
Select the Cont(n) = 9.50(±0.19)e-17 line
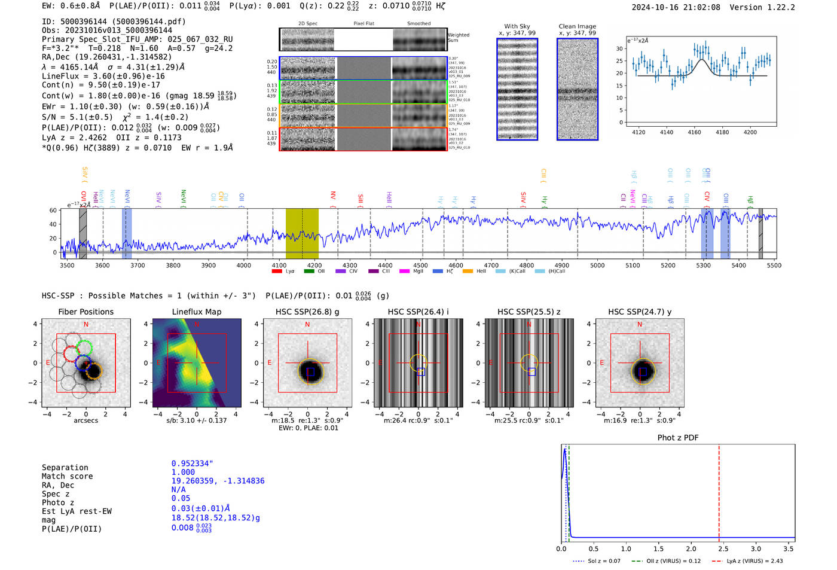101,85
